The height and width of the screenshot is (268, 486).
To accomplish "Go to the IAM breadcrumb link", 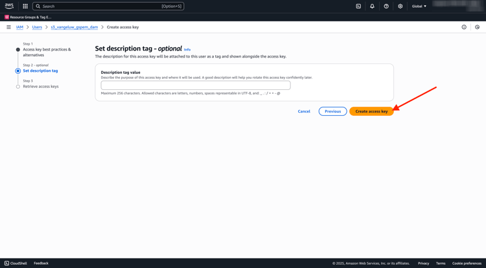I will tap(19, 27).
